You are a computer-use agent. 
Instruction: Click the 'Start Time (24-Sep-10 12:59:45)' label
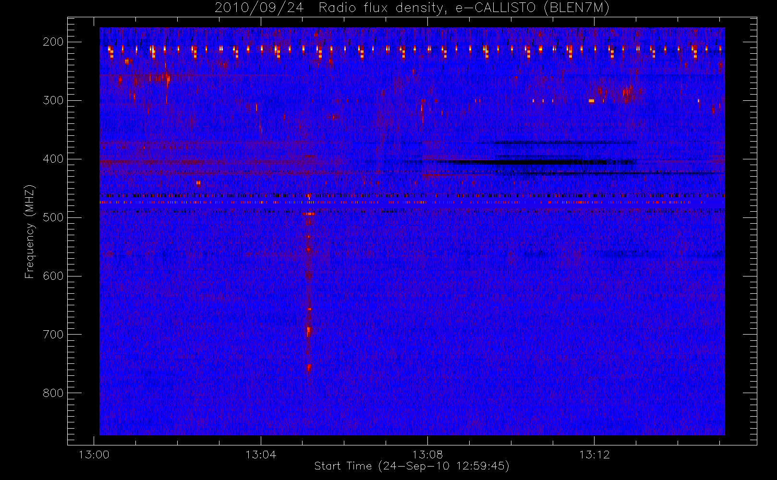point(412,466)
